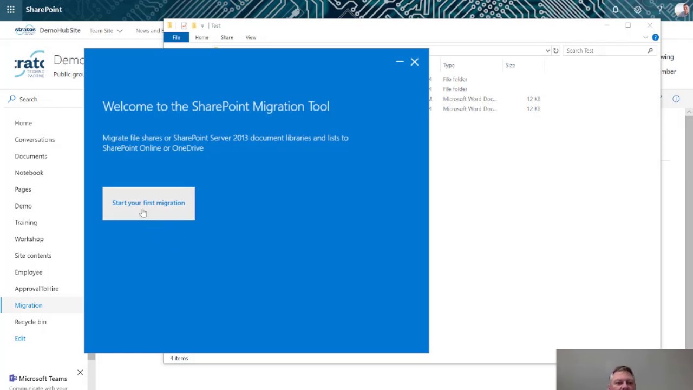This screenshot has height=390, width=693.
Task: Open the Training navigation link
Action: coord(26,223)
